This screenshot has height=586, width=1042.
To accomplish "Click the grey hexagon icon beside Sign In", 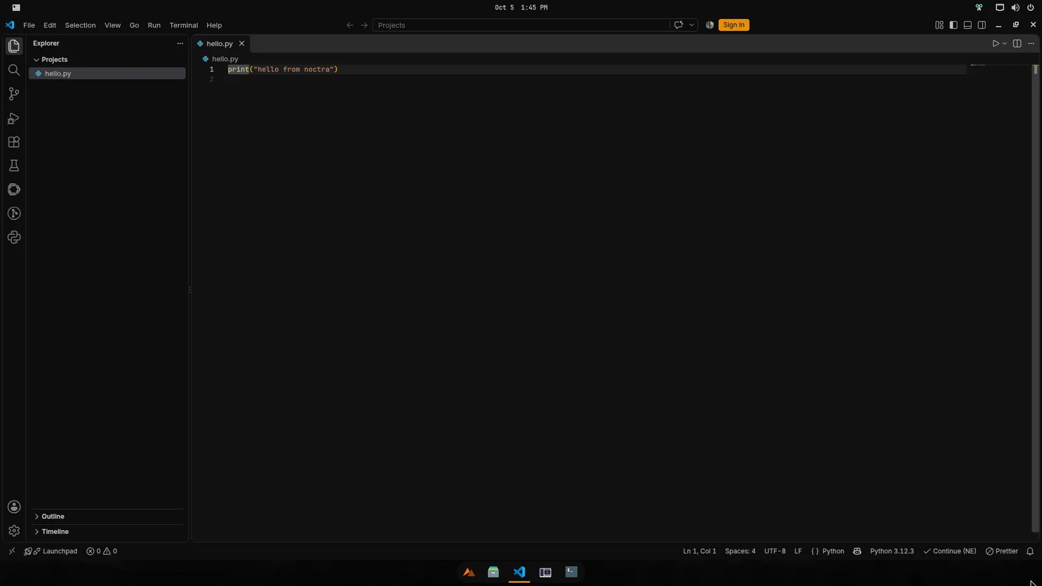I will pyautogui.click(x=710, y=25).
